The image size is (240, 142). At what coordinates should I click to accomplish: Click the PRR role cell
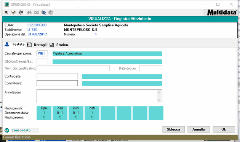click(60, 113)
